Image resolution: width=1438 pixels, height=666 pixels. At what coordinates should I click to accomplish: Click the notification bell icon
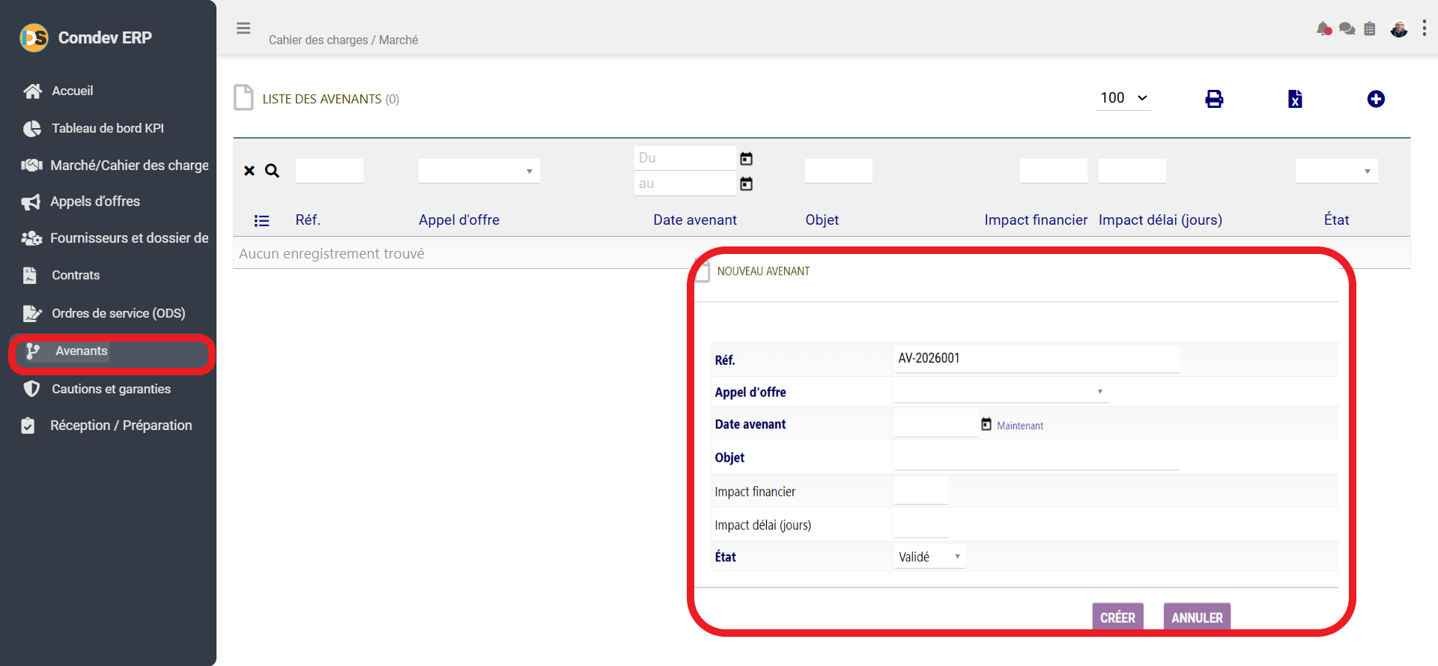tap(1323, 29)
